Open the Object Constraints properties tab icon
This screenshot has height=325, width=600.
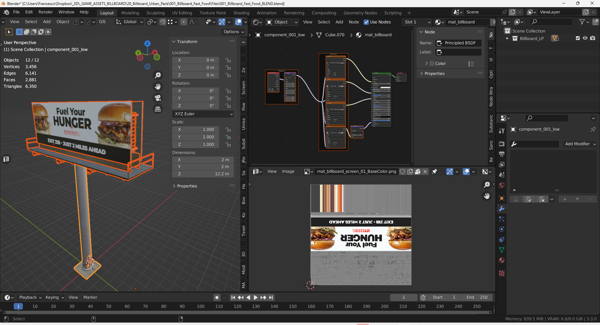[x=502, y=240]
